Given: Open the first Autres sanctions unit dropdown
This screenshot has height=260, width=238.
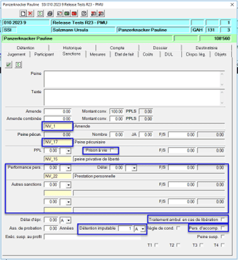Looking at the screenshot, I should click(69, 185).
